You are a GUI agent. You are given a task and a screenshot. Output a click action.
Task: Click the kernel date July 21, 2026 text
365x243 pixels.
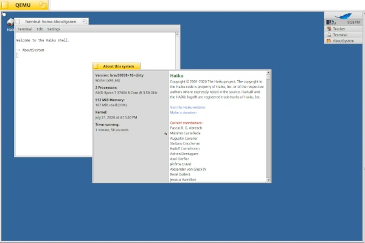(116, 117)
